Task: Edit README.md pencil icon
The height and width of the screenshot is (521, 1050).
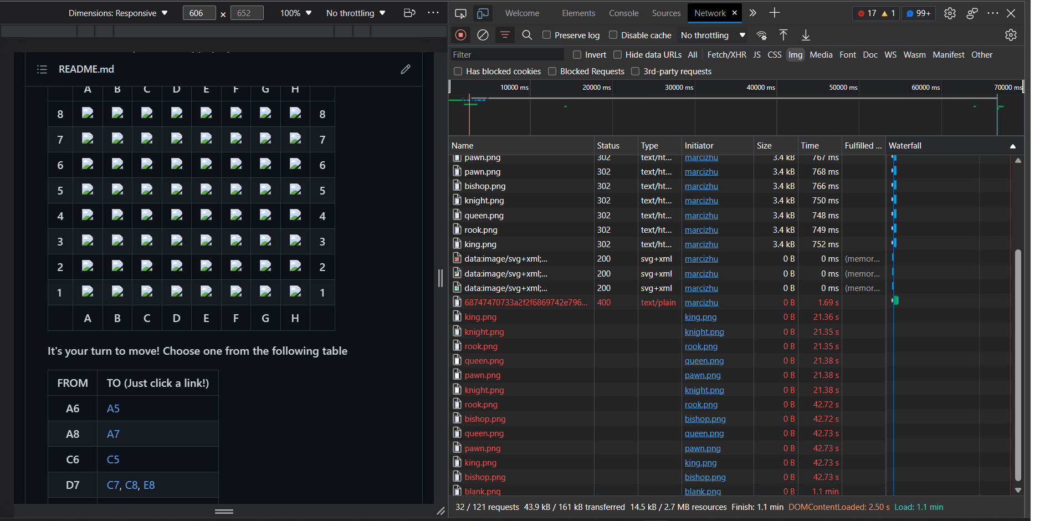Action: tap(406, 69)
